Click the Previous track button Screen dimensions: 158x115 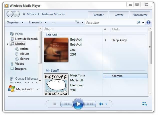point(66,104)
